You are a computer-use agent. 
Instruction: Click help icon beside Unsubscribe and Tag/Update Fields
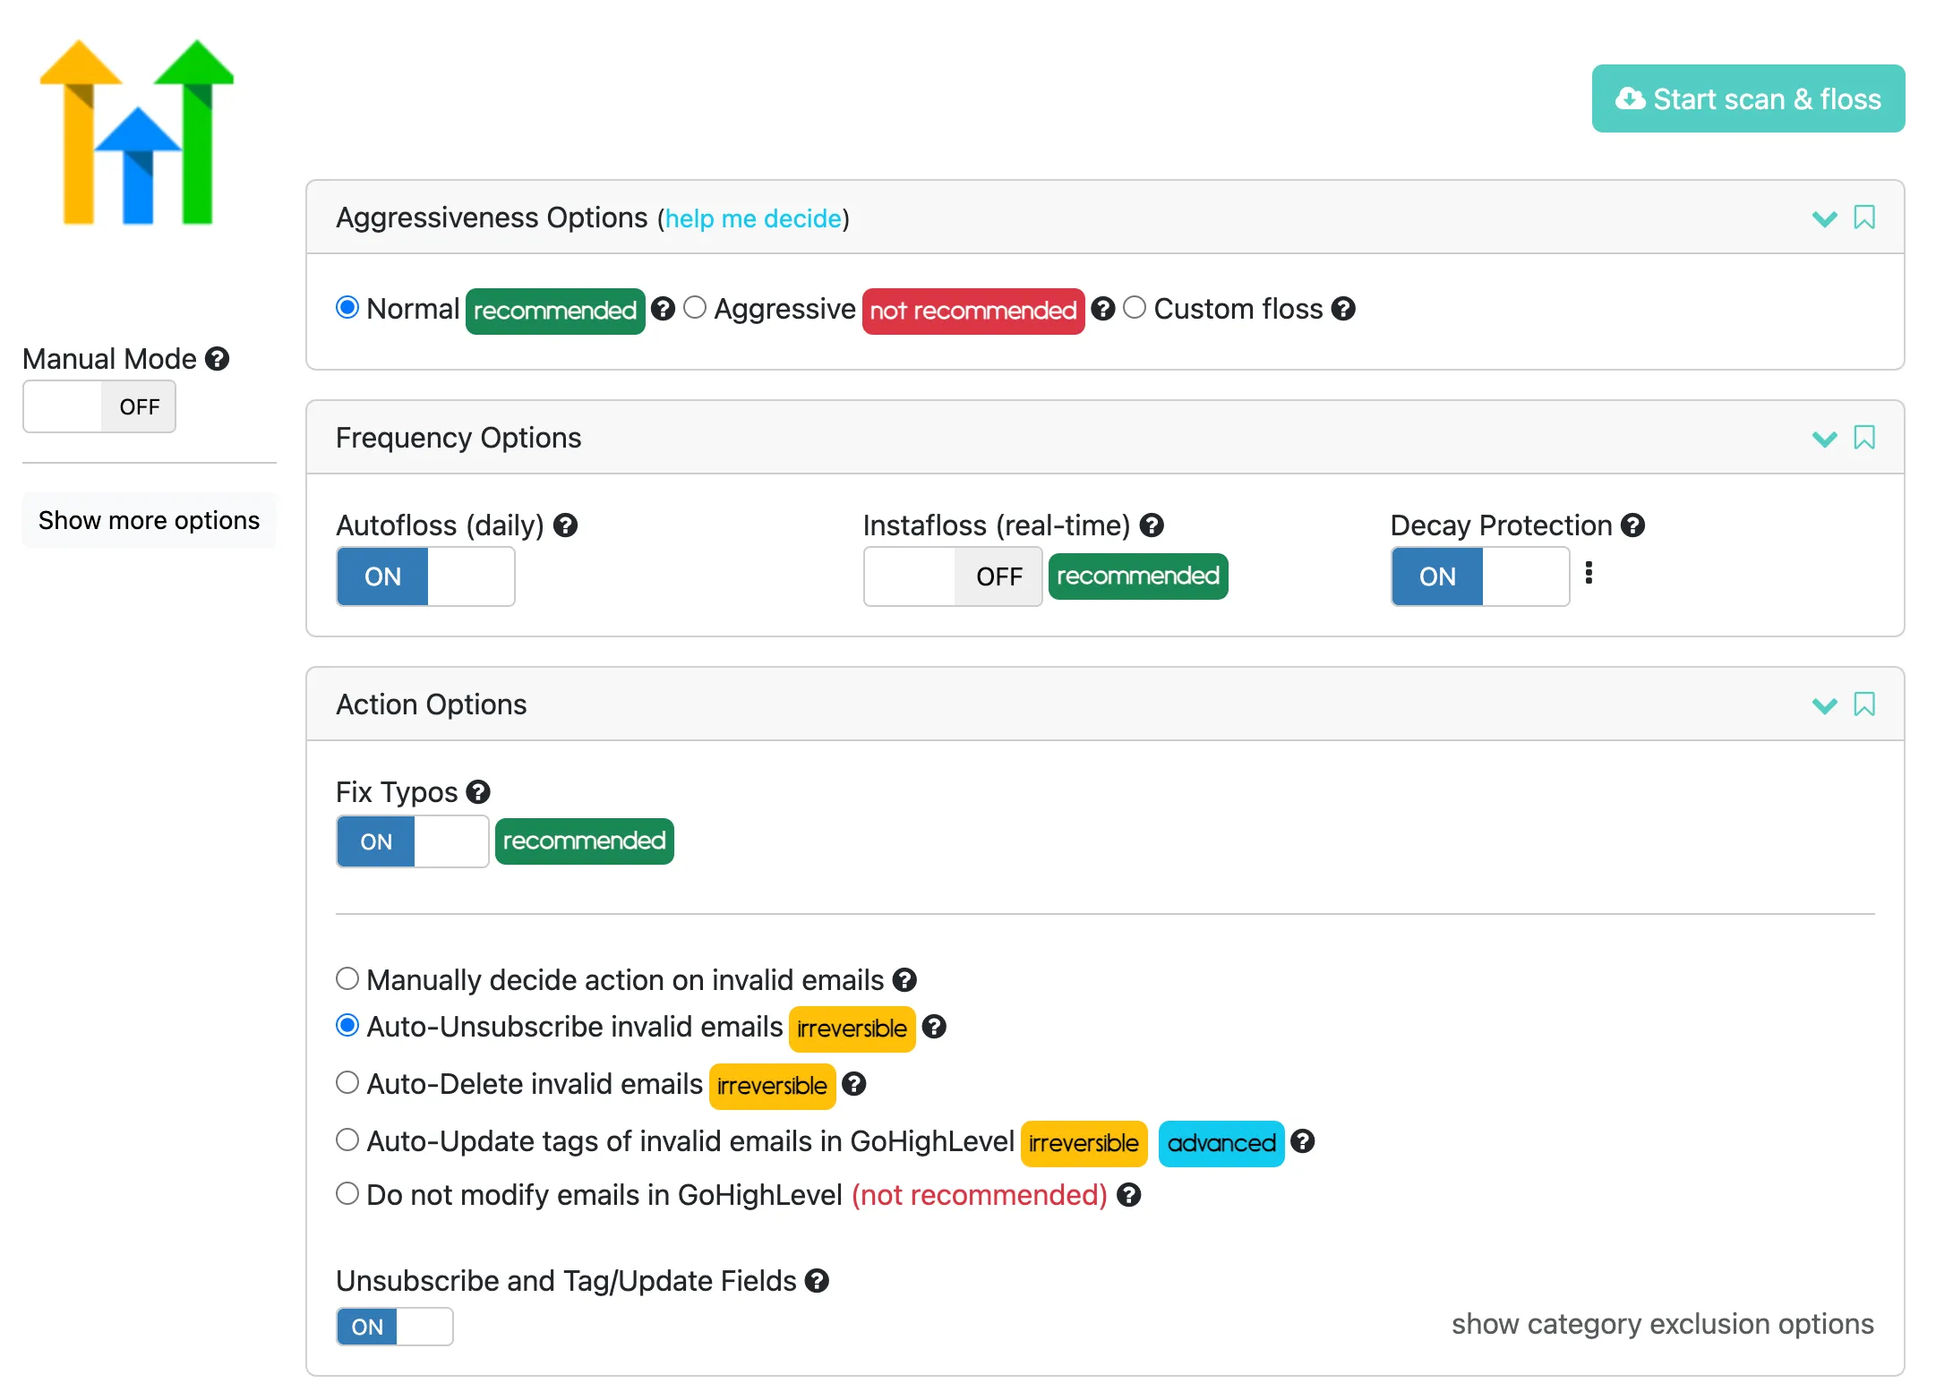click(x=817, y=1281)
